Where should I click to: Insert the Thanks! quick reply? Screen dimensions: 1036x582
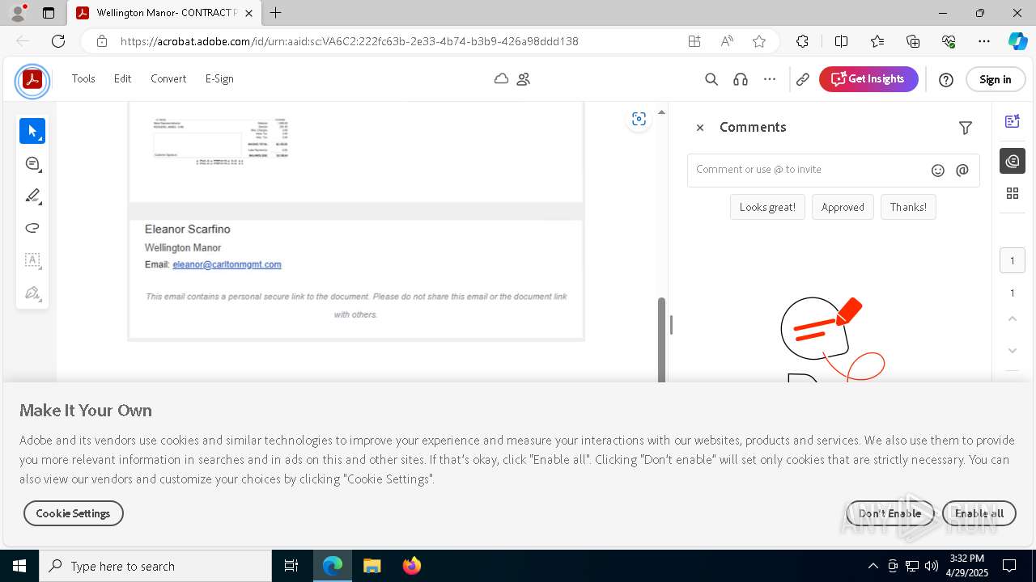pyautogui.click(x=908, y=207)
